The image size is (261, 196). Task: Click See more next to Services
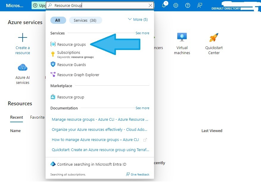point(142,33)
